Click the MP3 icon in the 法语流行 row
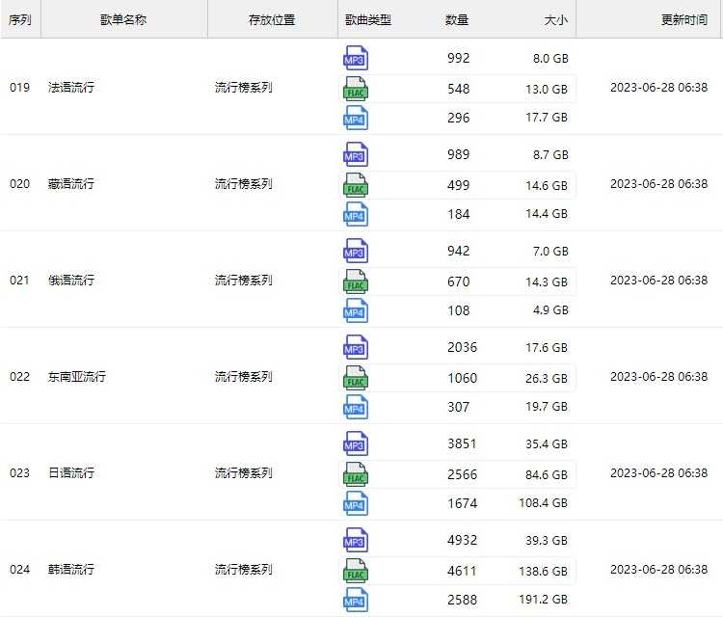This screenshot has width=723, height=617. coord(356,58)
